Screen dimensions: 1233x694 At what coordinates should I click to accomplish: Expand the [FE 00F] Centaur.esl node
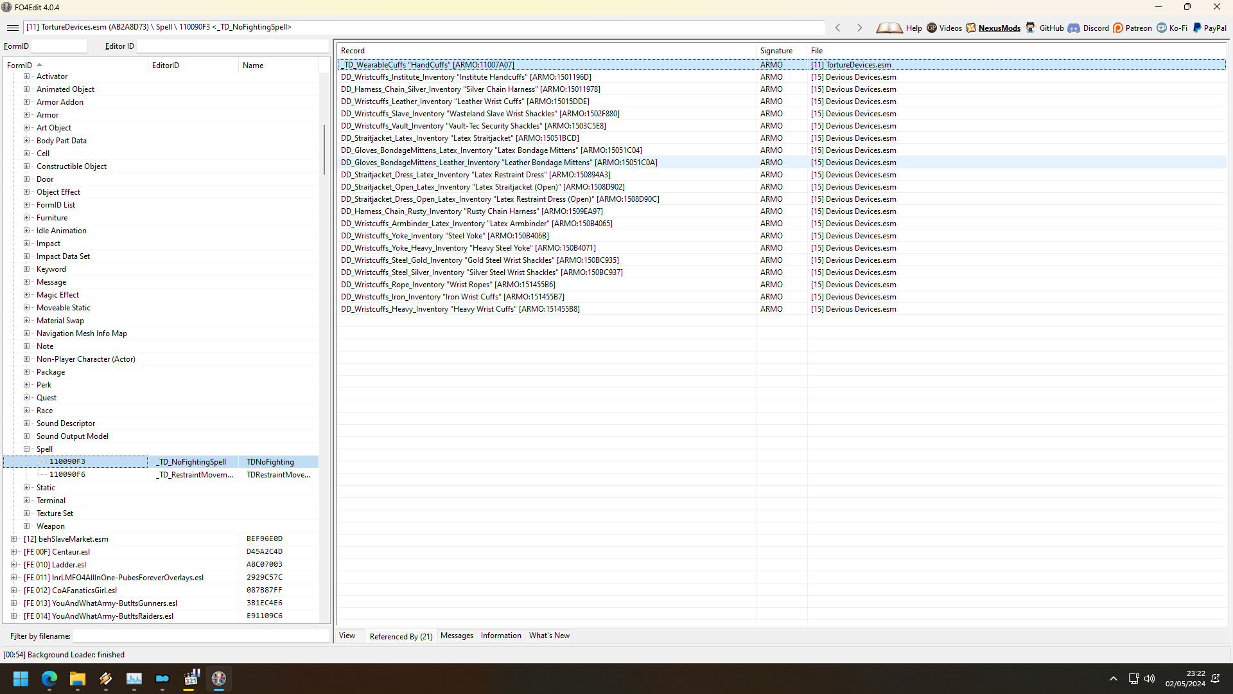14,552
